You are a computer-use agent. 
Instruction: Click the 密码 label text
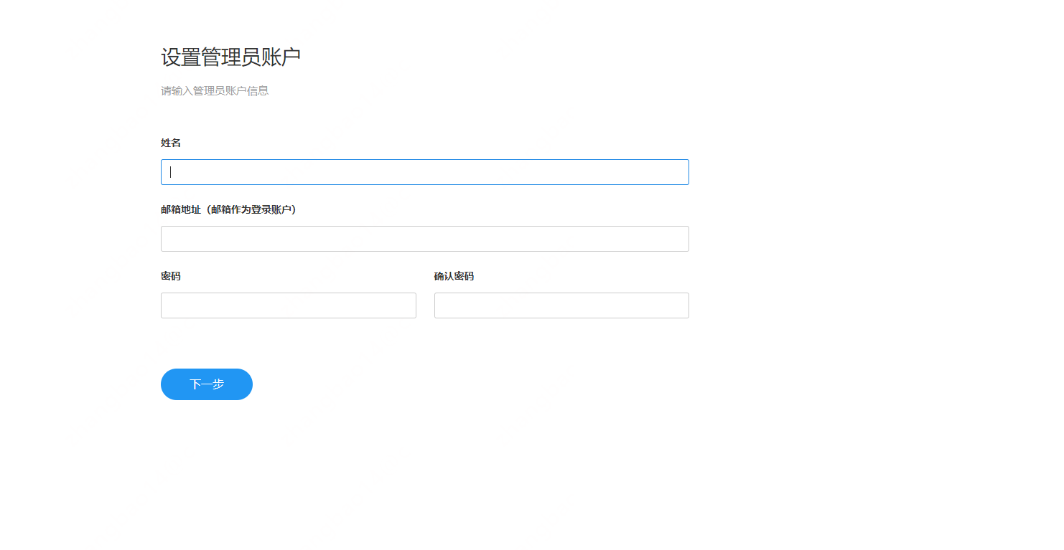tap(171, 276)
